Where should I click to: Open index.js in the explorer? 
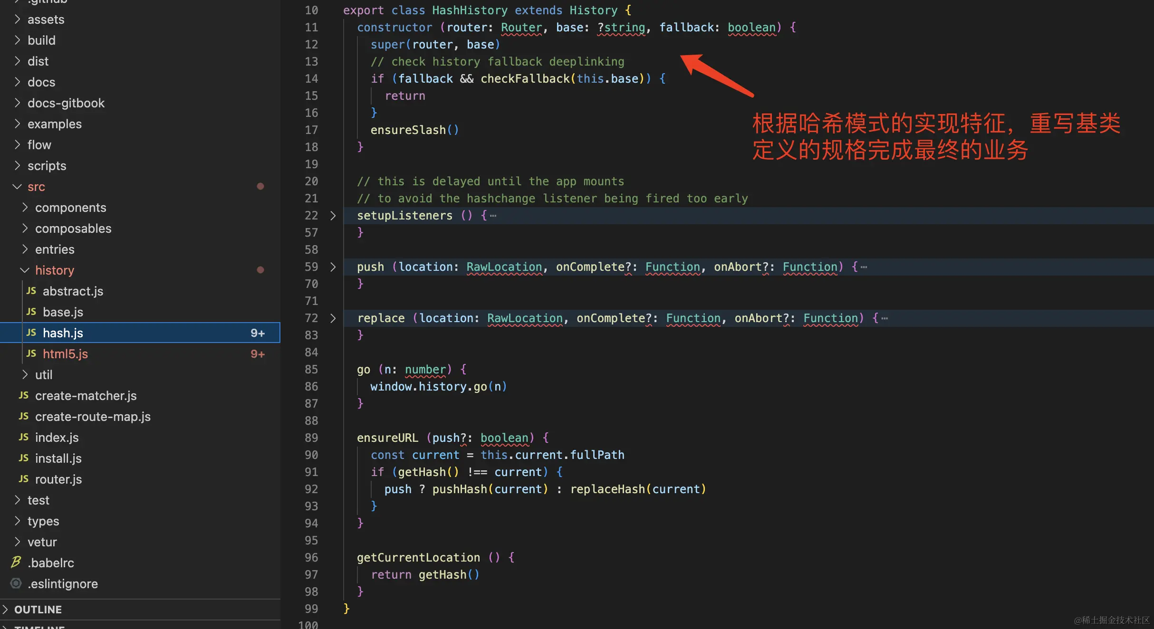pos(57,437)
